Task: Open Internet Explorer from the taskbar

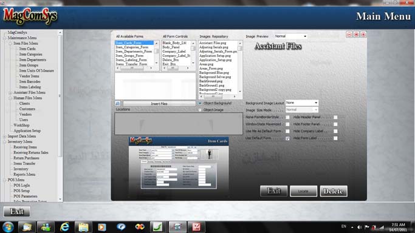Action: point(64,227)
